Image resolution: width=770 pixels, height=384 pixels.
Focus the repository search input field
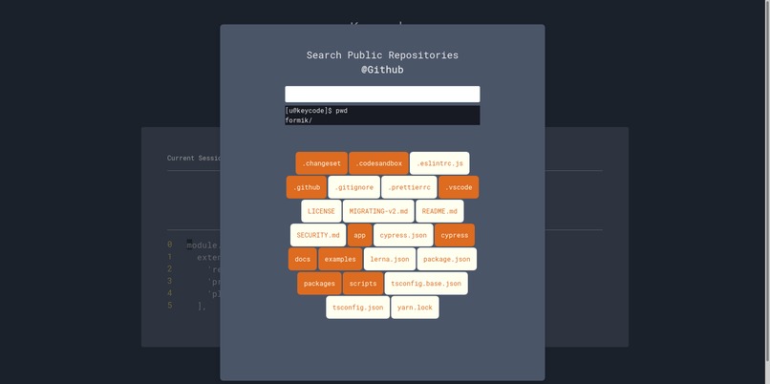click(382, 95)
